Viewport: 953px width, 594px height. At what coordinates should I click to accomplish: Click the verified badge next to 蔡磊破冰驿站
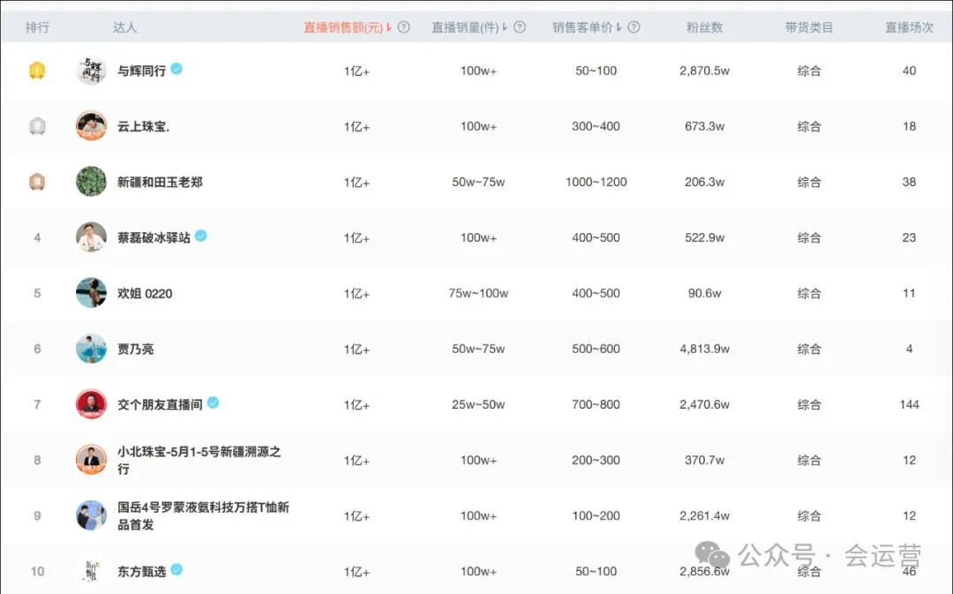point(199,237)
